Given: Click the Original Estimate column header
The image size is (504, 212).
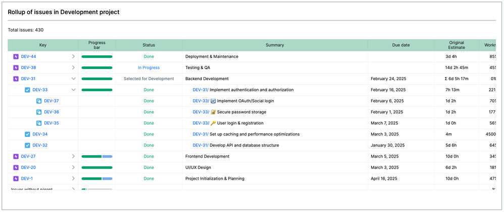Looking at the screenshot, I should [457, 45].
